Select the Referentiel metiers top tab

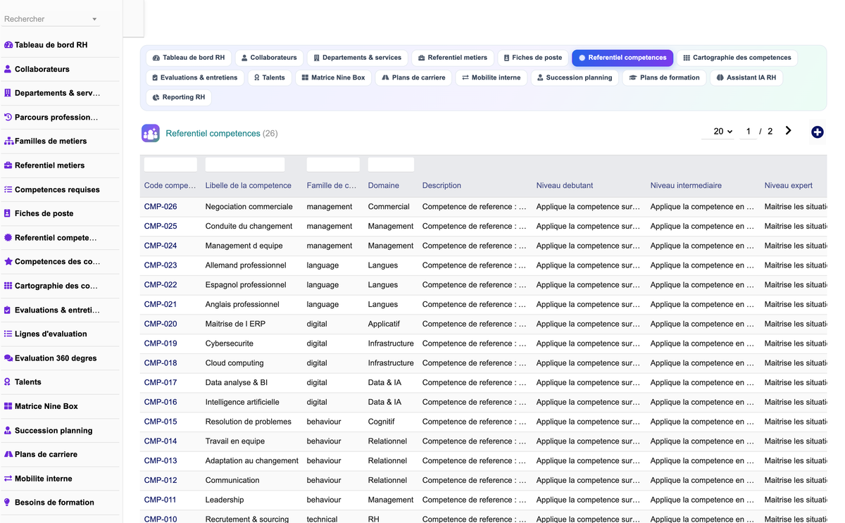coord(452,58)
